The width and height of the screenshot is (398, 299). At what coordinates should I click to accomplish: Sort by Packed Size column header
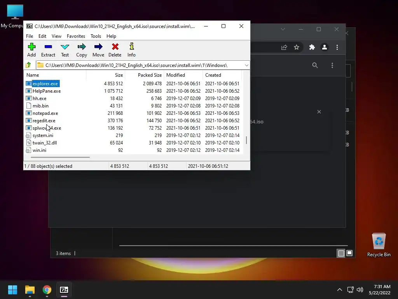click(145, 75)
